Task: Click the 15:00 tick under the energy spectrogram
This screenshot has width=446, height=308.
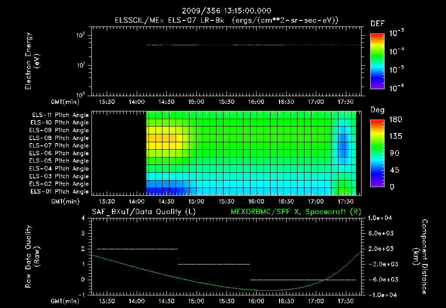Action: [x=196, y=102]
